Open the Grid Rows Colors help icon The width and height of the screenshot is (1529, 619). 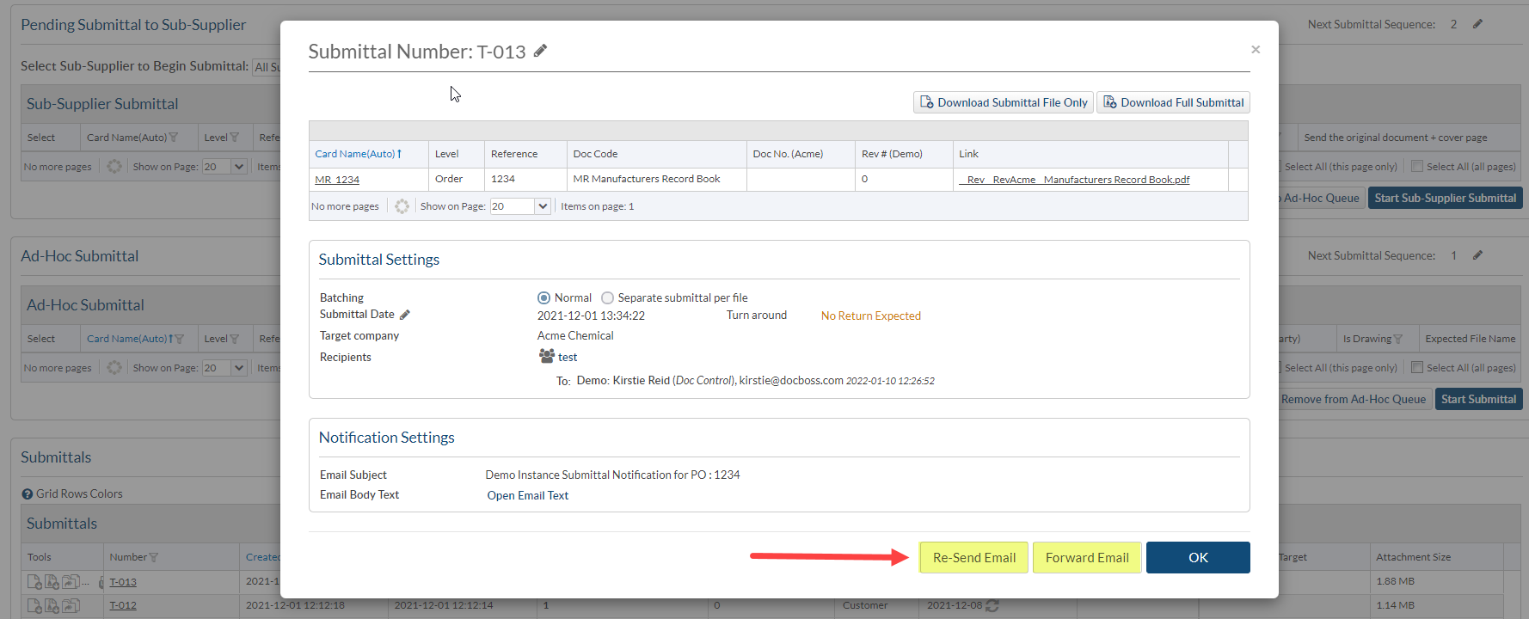coord(28,494)
